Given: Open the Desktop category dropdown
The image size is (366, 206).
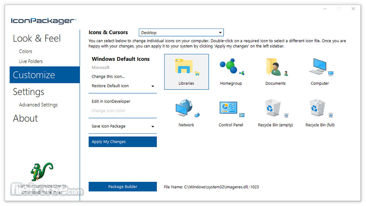Looking at the screenshot, I should point(181,33).
